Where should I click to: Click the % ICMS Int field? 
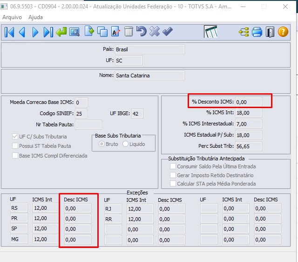pyautogui.click(x=248, y=113)
